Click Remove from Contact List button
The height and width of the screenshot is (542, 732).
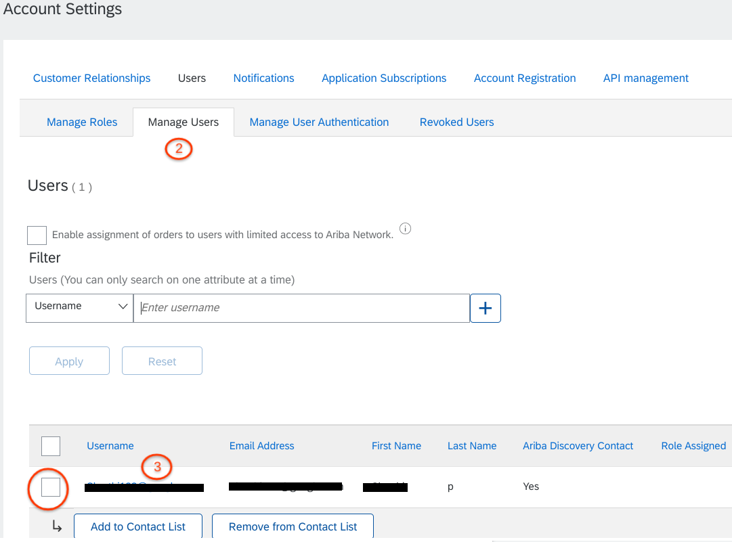[x=293, y=526]
